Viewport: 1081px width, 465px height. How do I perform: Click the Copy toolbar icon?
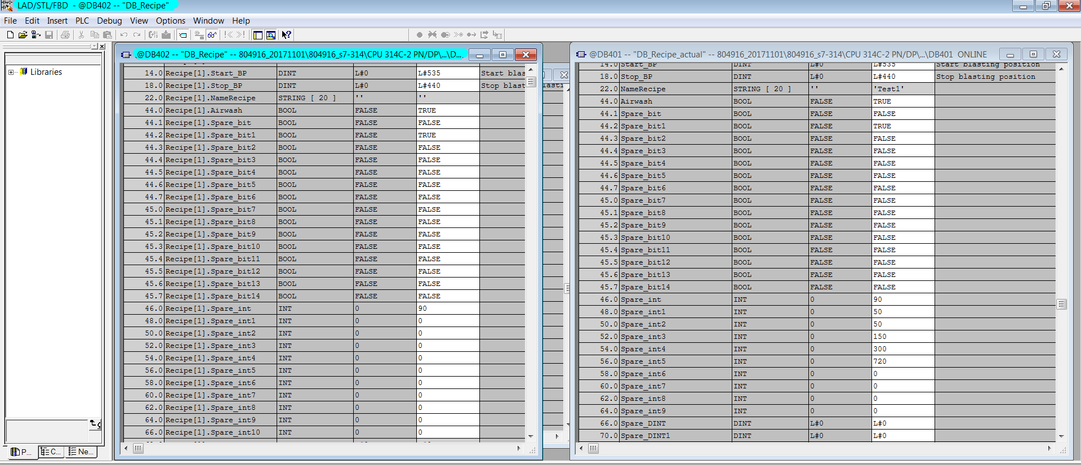click(95, 35)
